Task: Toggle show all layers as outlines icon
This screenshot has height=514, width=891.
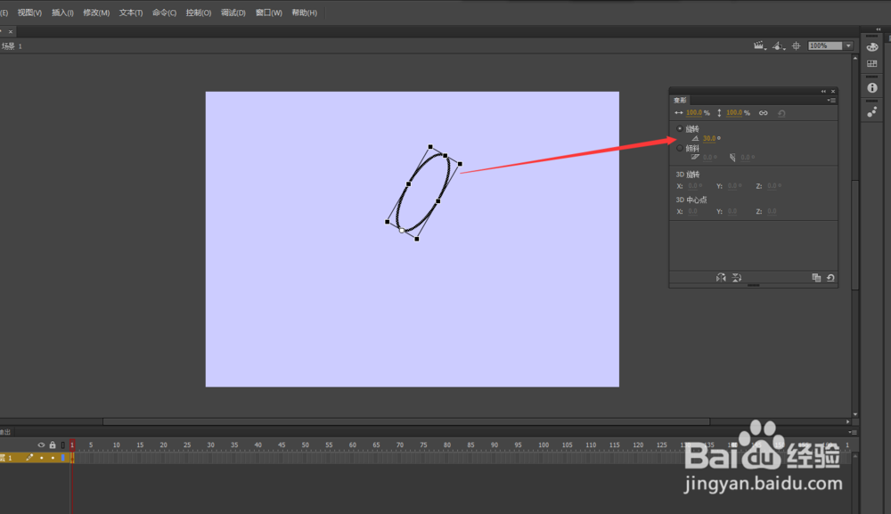Action: click(62, 445)
